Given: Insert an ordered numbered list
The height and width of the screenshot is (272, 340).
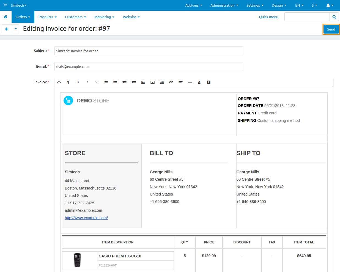Looking at the screenshot, I should 115,82.
